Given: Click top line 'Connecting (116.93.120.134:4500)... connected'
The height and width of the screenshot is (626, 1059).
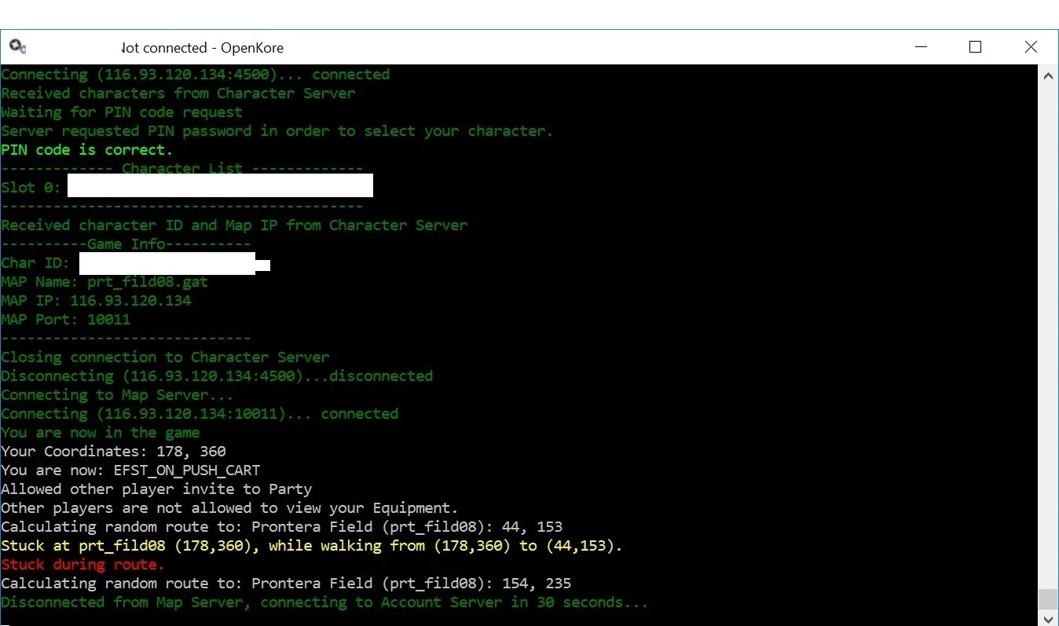Looking at the screenshot, I should tap(196, 75).
